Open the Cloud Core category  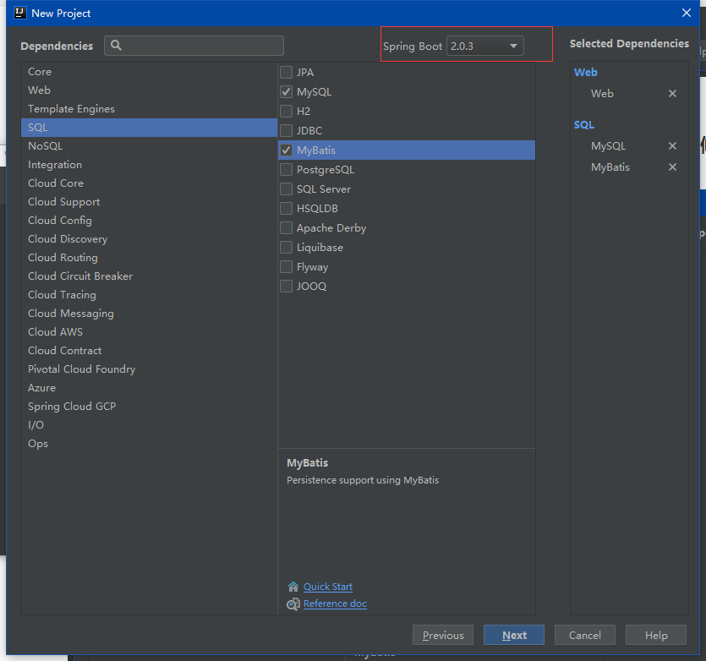pyautogui.click(x=149, y=183)
